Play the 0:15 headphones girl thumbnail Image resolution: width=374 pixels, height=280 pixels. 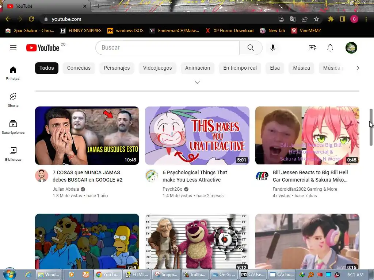coord(307,241)
